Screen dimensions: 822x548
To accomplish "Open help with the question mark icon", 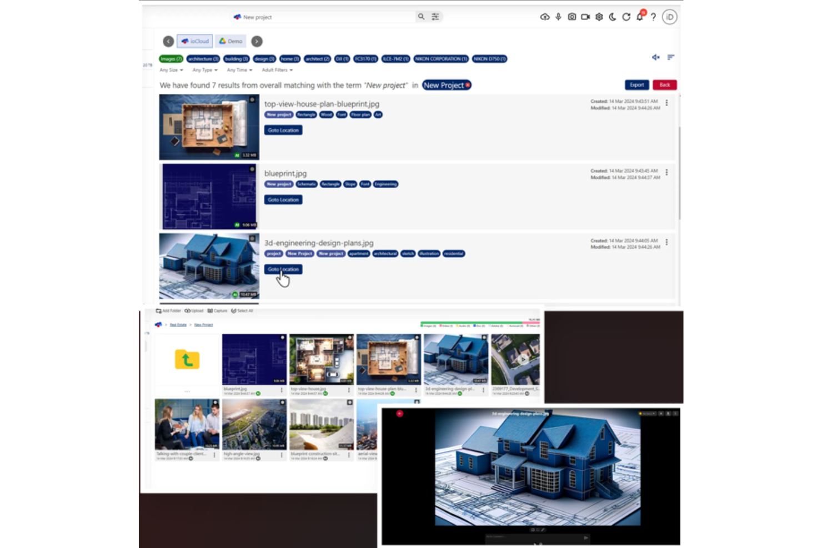I will point(654,17).
